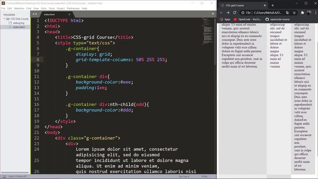Minimize the Chrome window
Image resolution: width=318 pixels, height=179 pixels.
[x=297, y=3]
